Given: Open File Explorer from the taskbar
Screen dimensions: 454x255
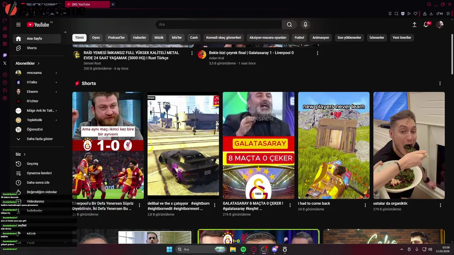Looking at the screenshot, I should [x=233, y=249].
